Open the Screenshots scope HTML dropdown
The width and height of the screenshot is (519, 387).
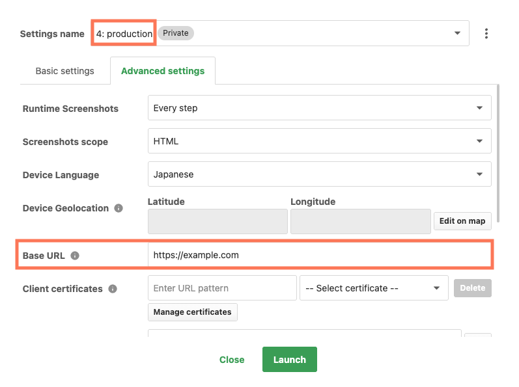tap(320, 141)
